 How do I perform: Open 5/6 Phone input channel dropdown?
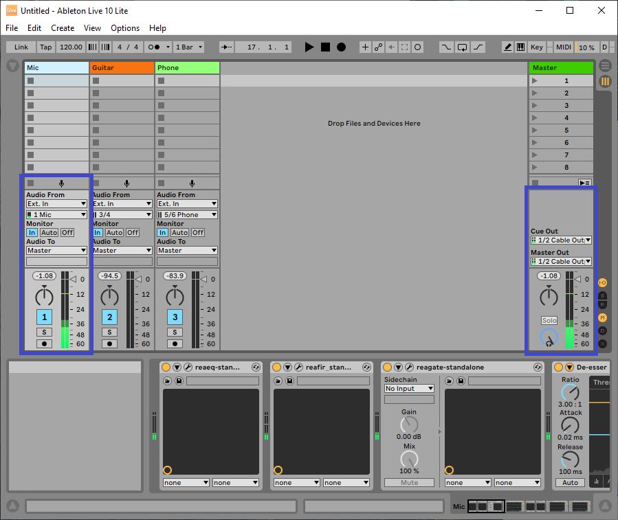pos(187,215)
